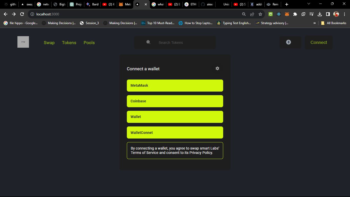
Task: Open the 'How to Stop Lapto...' bookmark
Action: 195,23
